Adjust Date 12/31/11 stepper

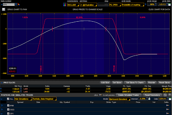167,99
